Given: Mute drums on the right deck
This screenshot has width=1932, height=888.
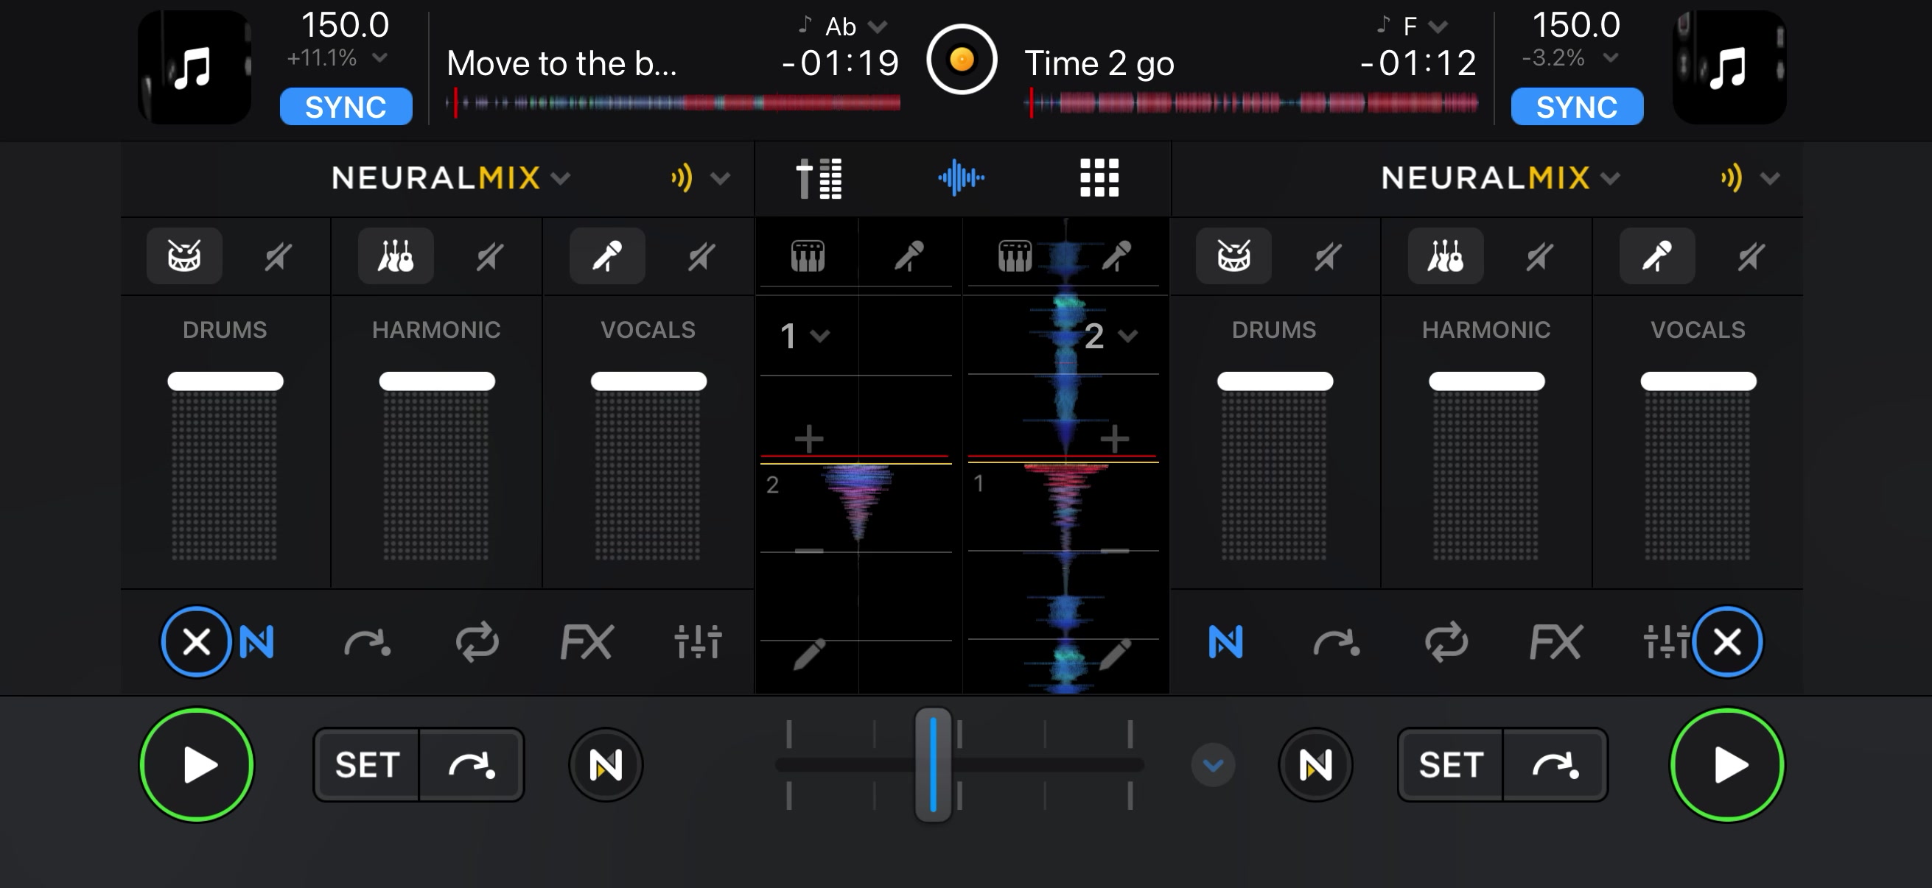Looking at the screenshot, I should click(x=1328, y=256).
